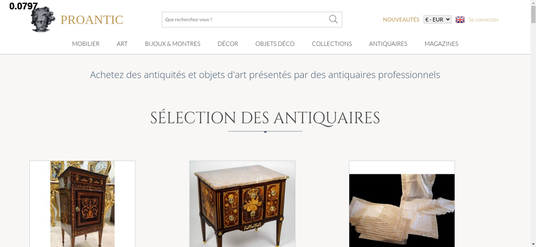Click the Se connecter link
The height and width of the screenshot is (247, 536).
(483, 20)
